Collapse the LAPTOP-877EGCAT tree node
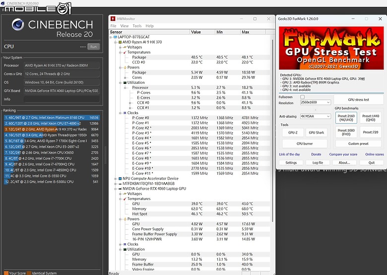The image size is (387, 275). [111, 37]
